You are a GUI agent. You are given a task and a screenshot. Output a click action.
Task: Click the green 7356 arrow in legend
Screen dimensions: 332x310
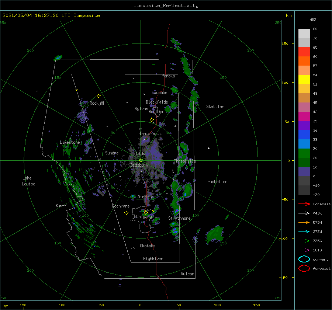(304, 241)
